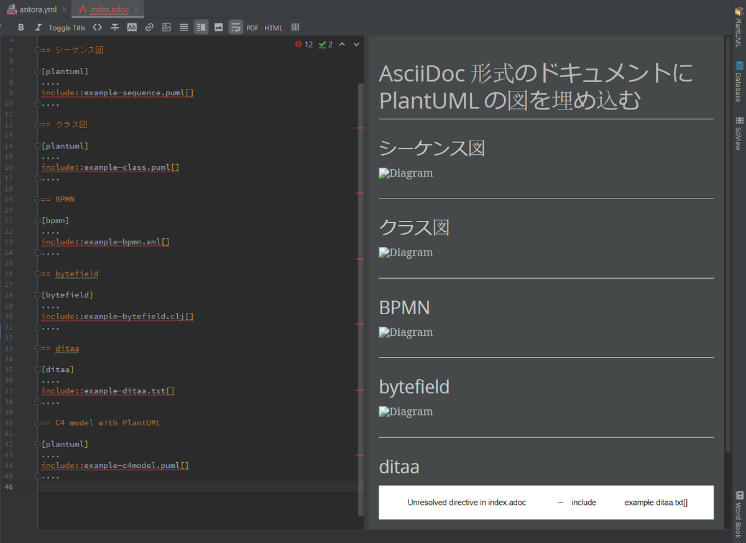Click the red error count indicator 12
The height and width of the screenshot is (543, 746).
click(x=305, y=44)
